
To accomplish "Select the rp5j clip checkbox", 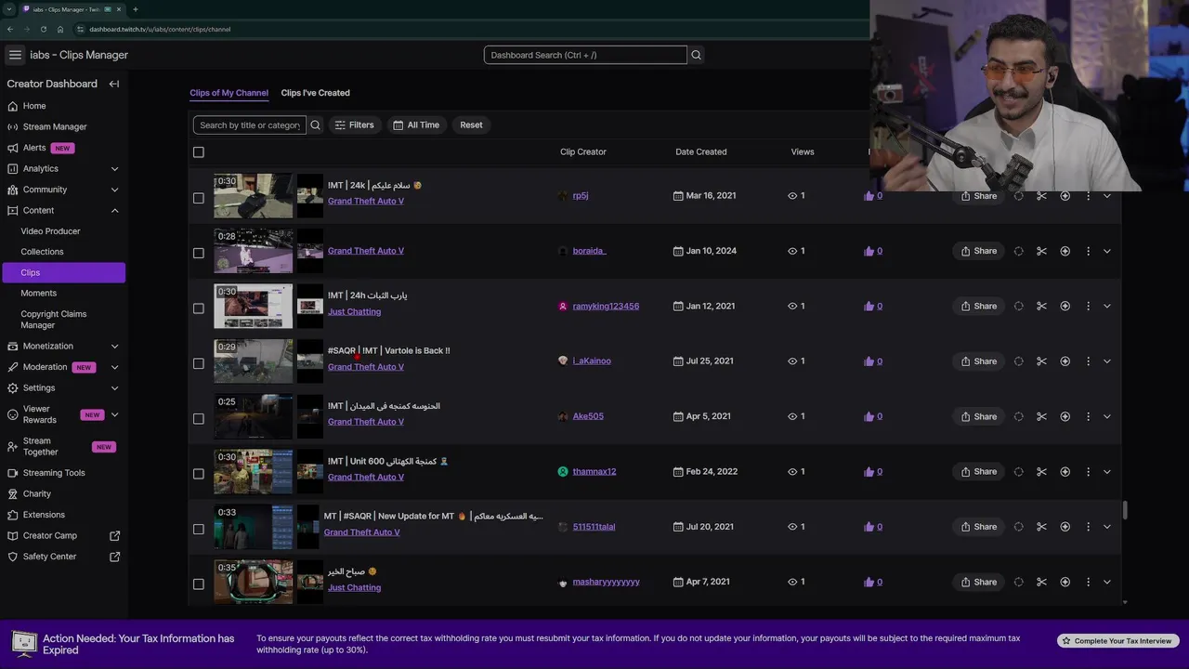I will [x=198, y=198].
